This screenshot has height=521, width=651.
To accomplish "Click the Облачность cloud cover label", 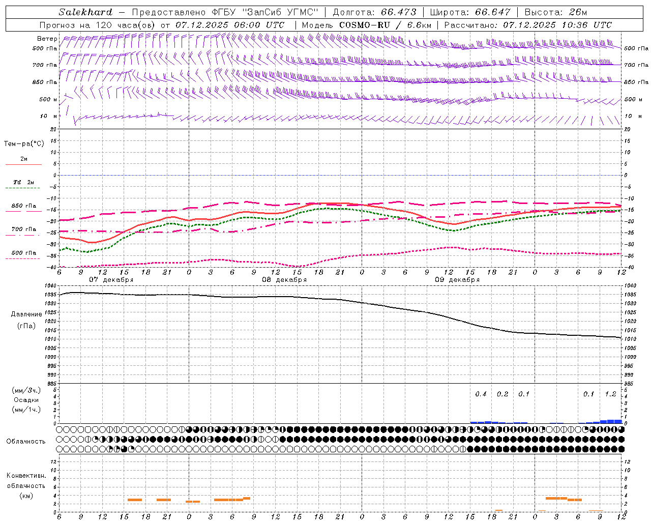I will (x=26, y=441).
